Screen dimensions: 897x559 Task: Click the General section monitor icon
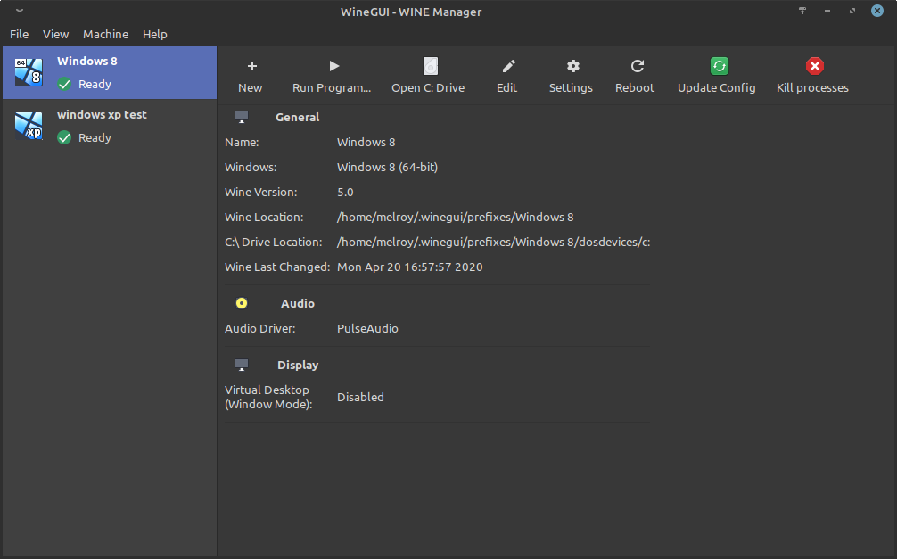click(242, 118)
